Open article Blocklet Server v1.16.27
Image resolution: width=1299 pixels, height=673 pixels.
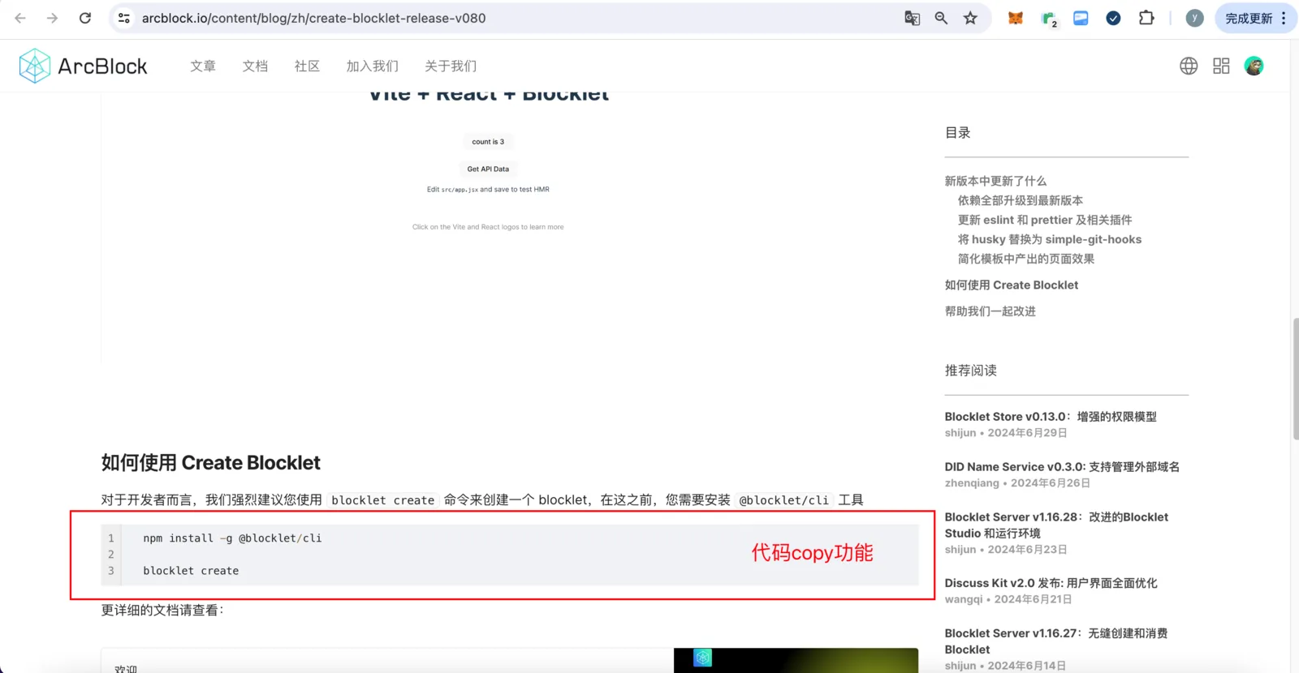1055,641
